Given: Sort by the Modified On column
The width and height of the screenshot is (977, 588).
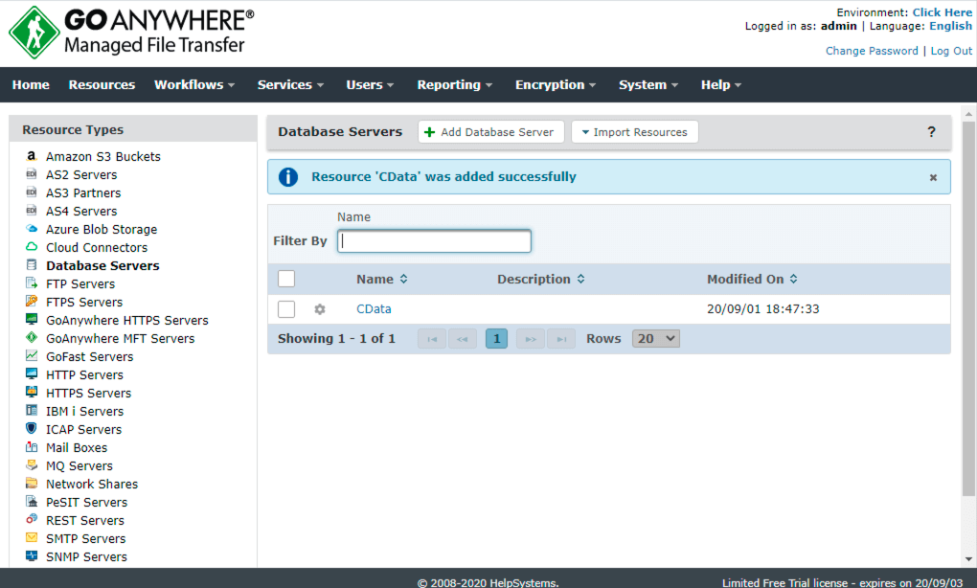Looking at the screenshot, I should pyautogui.click(x=752, y=279).
